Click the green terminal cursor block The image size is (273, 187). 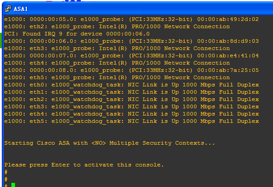pyautogui.click(x=13, y=185)
